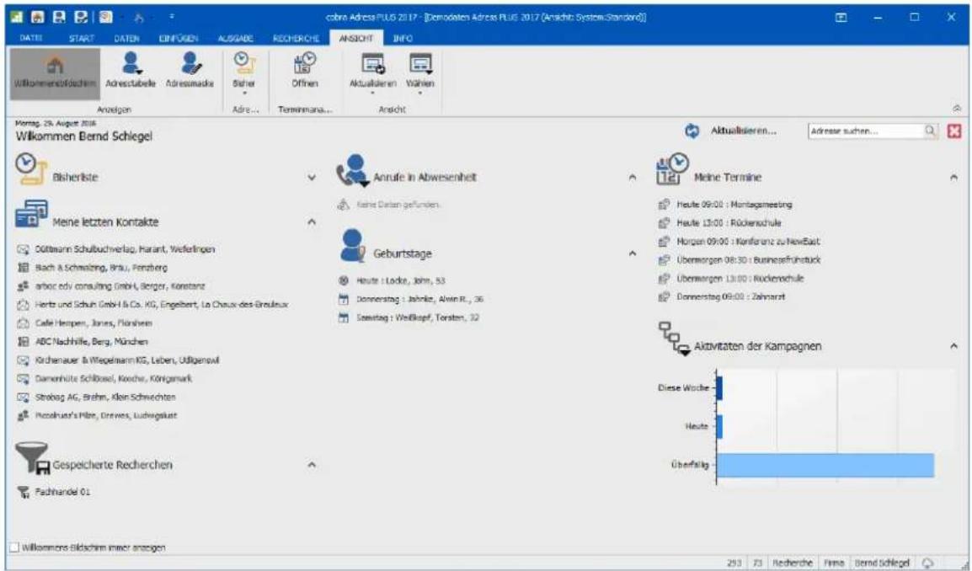Click the Bisherliste clock icon

tap(30, 169)
